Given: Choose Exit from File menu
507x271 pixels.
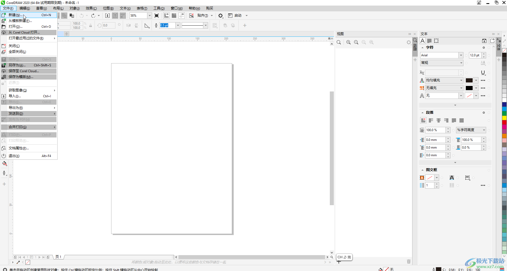Looking at the screenshot, I should point(29,156).
